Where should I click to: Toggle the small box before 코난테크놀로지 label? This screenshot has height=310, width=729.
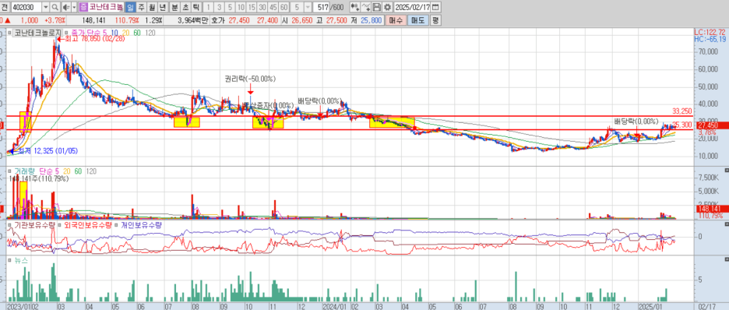10,33
